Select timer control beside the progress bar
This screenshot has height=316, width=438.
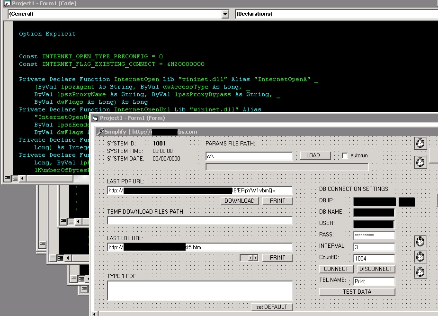420,162
